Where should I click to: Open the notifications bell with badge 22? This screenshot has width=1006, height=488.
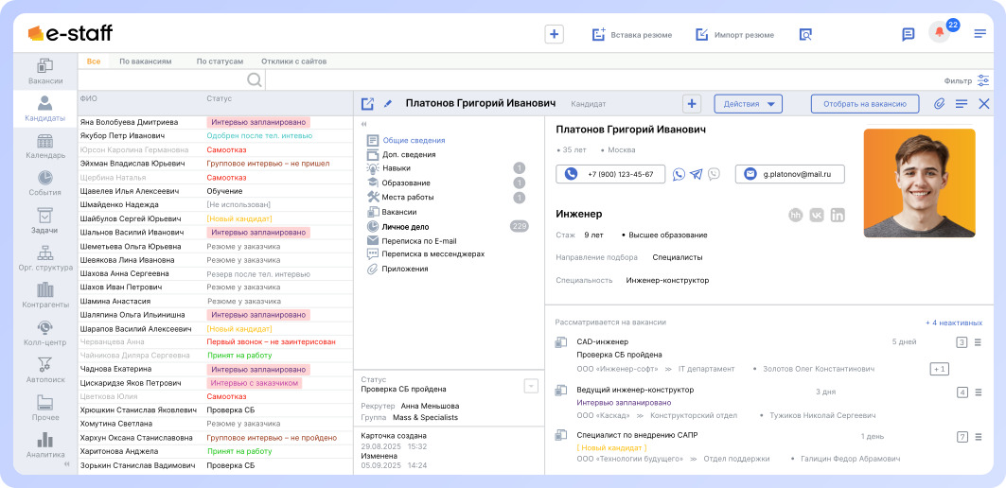point(939,33)
